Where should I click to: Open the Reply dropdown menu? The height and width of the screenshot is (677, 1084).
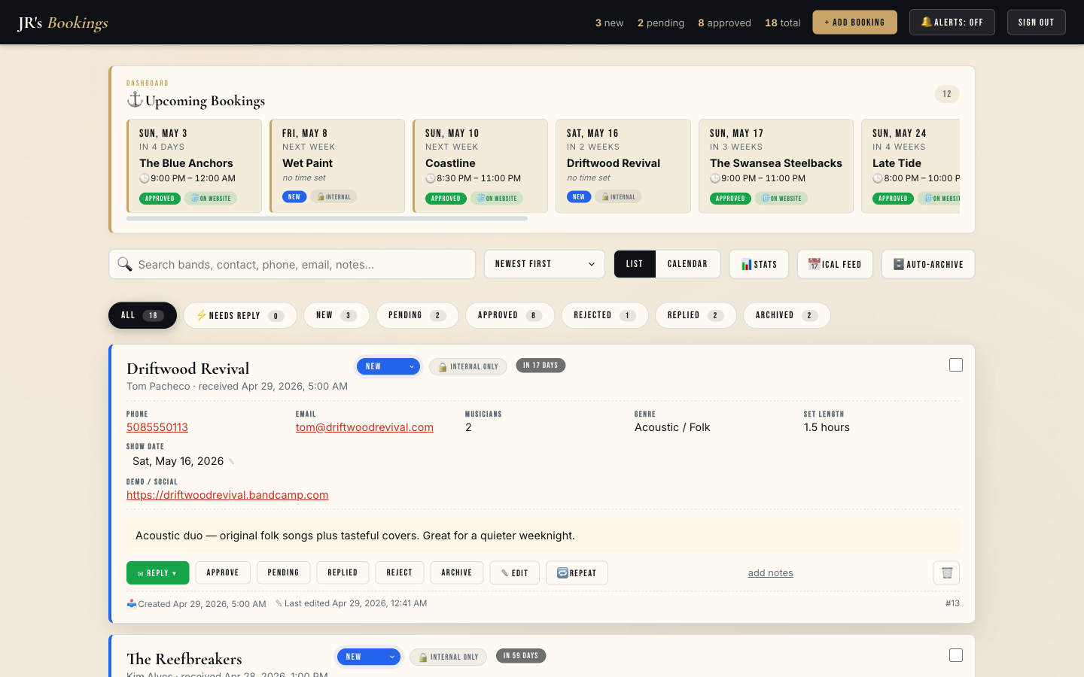(x=157, y=572)
